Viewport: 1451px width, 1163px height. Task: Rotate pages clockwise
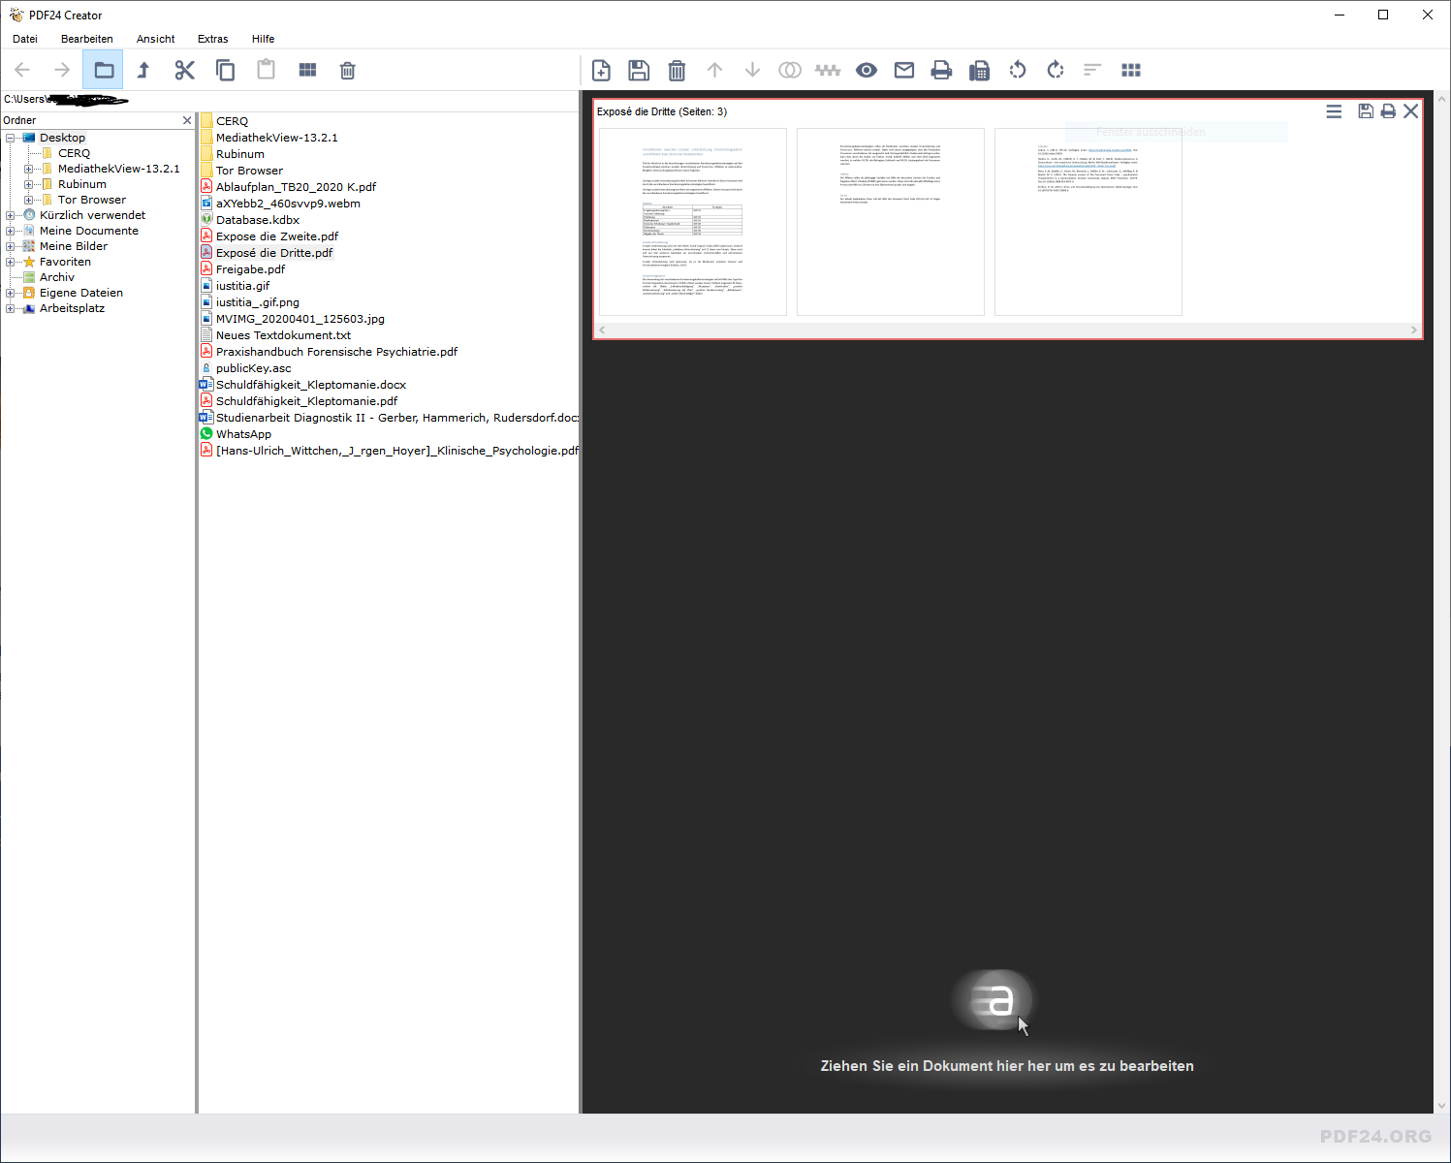click(x=1056, y=70)
